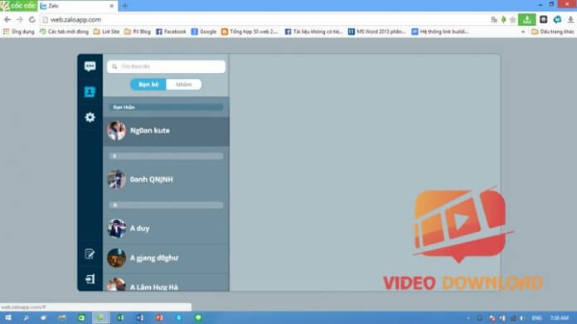
Task: Open Hệ thống link buildi... bookmark
Action: coord(440,31)
